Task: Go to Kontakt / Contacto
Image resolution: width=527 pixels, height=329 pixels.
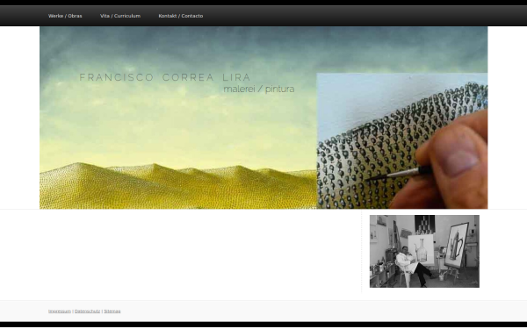Action: tap(180, 16)
